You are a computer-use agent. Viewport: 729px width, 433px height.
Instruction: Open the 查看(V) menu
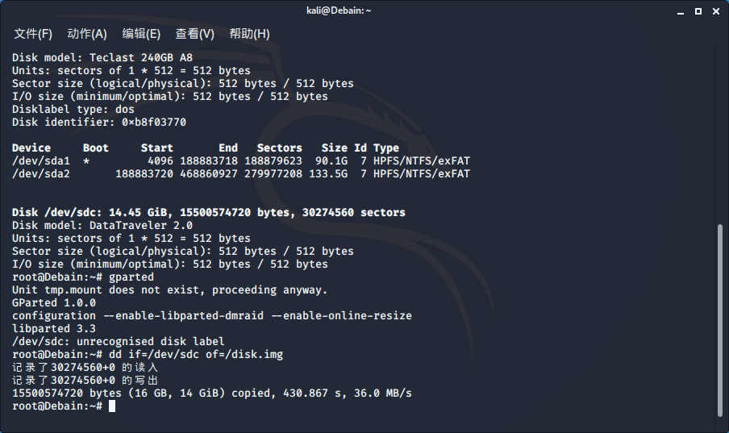pos(194,34)
